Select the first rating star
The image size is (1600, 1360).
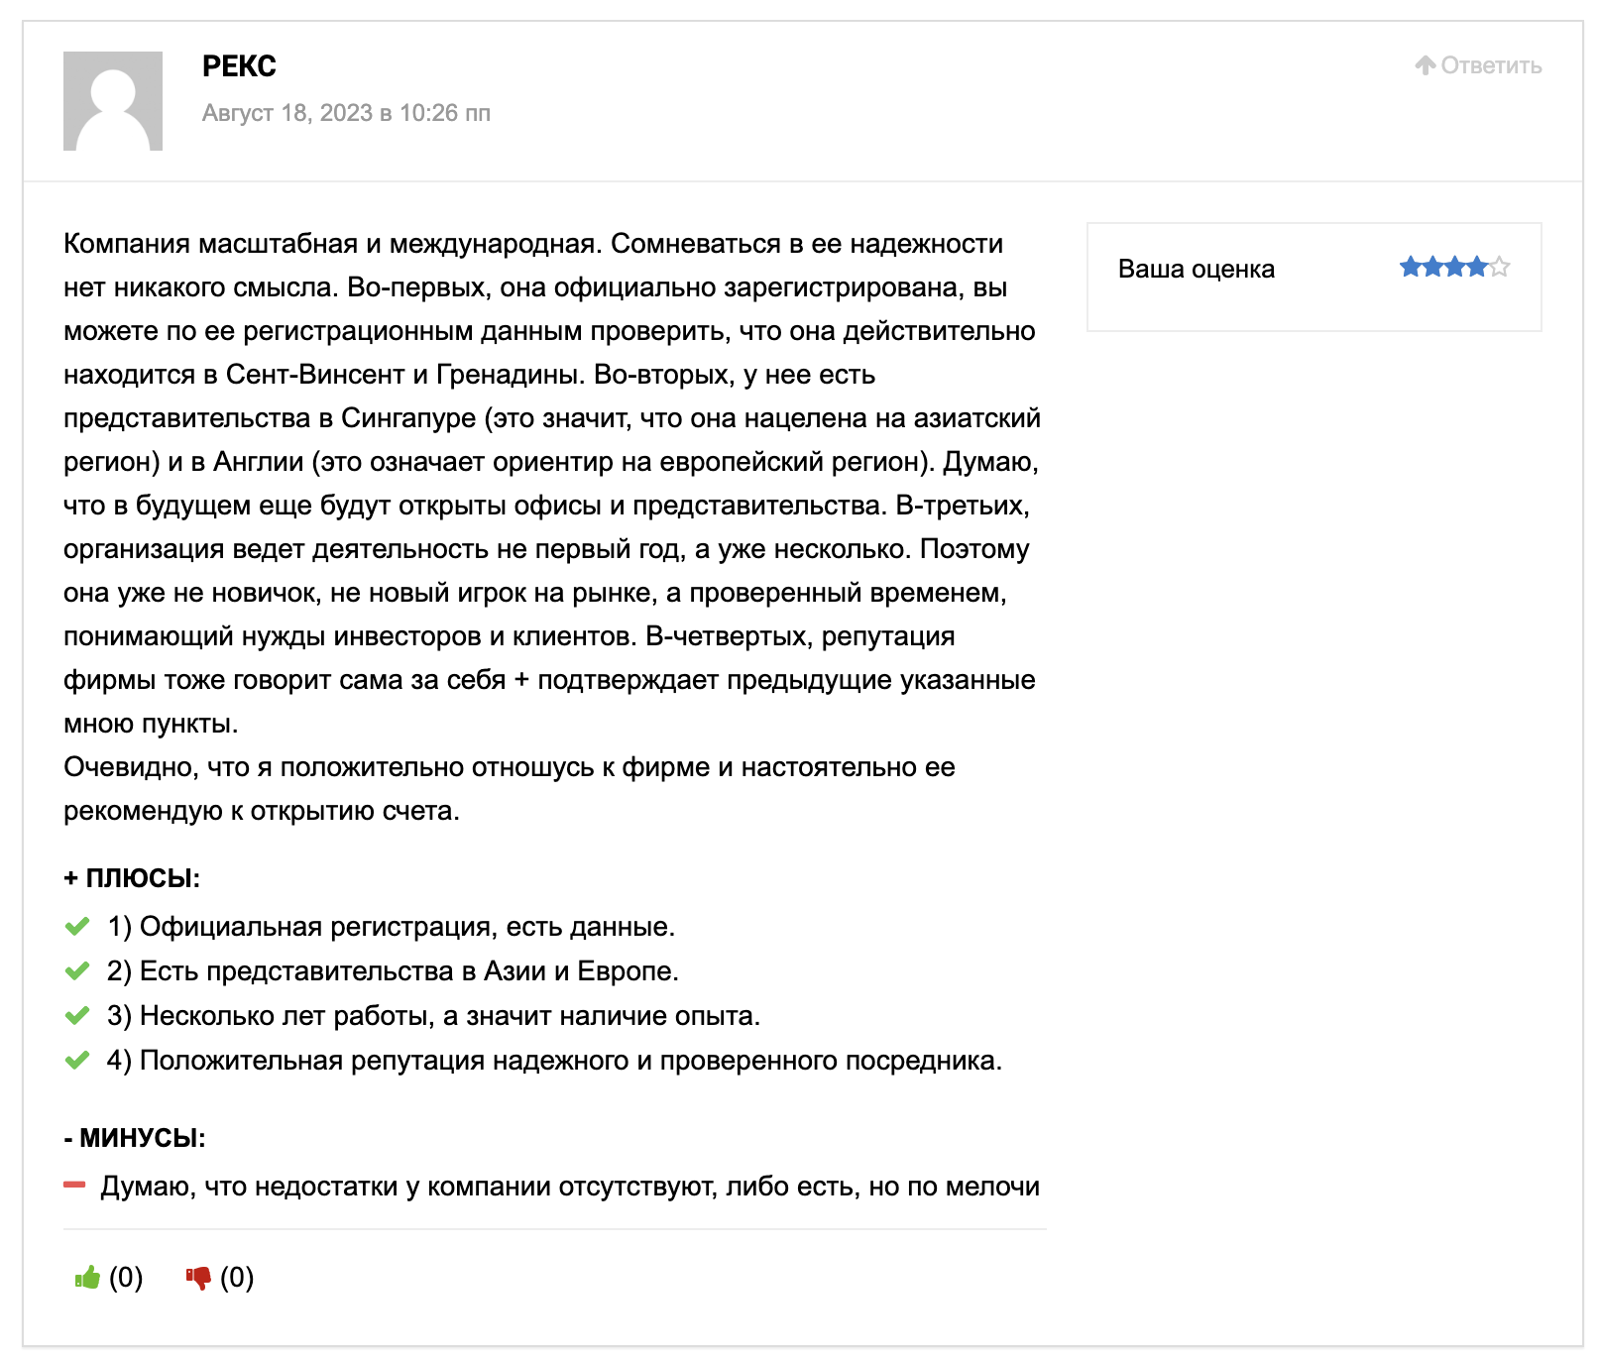pos(1411,267)
